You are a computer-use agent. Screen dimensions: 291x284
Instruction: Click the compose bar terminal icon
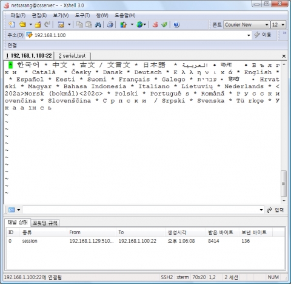[x=12, y=210]
